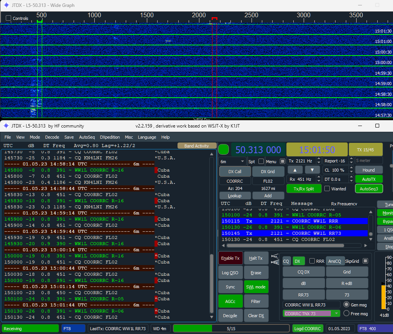
Task: Click the green monitor status indicator square
Action: (x=224, y=149)
